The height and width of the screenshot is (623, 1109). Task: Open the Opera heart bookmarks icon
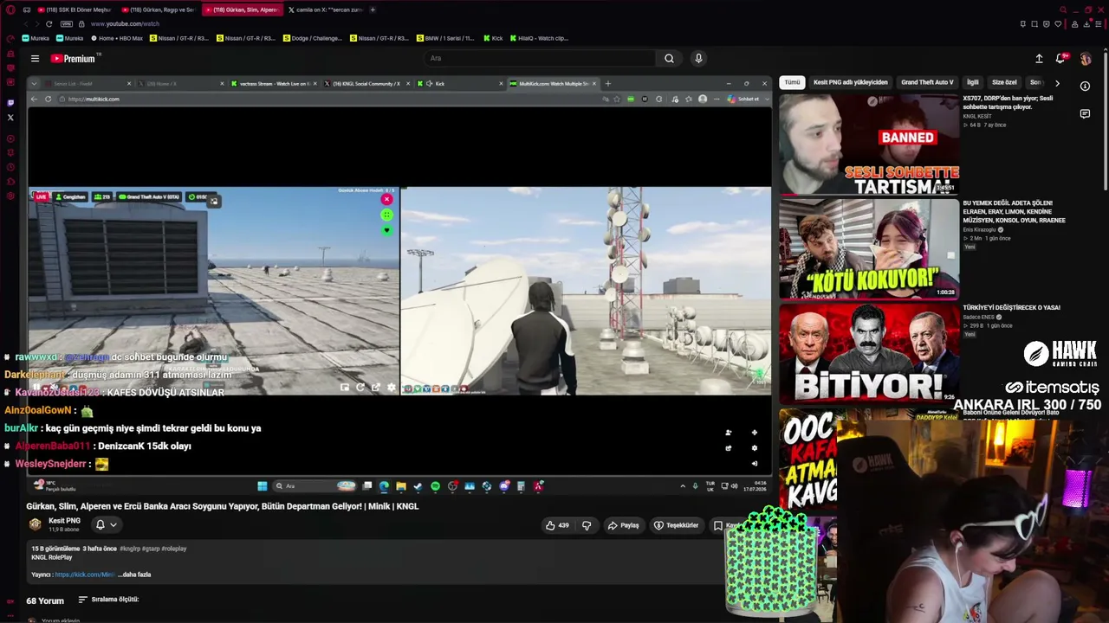tap(1058, 23)
